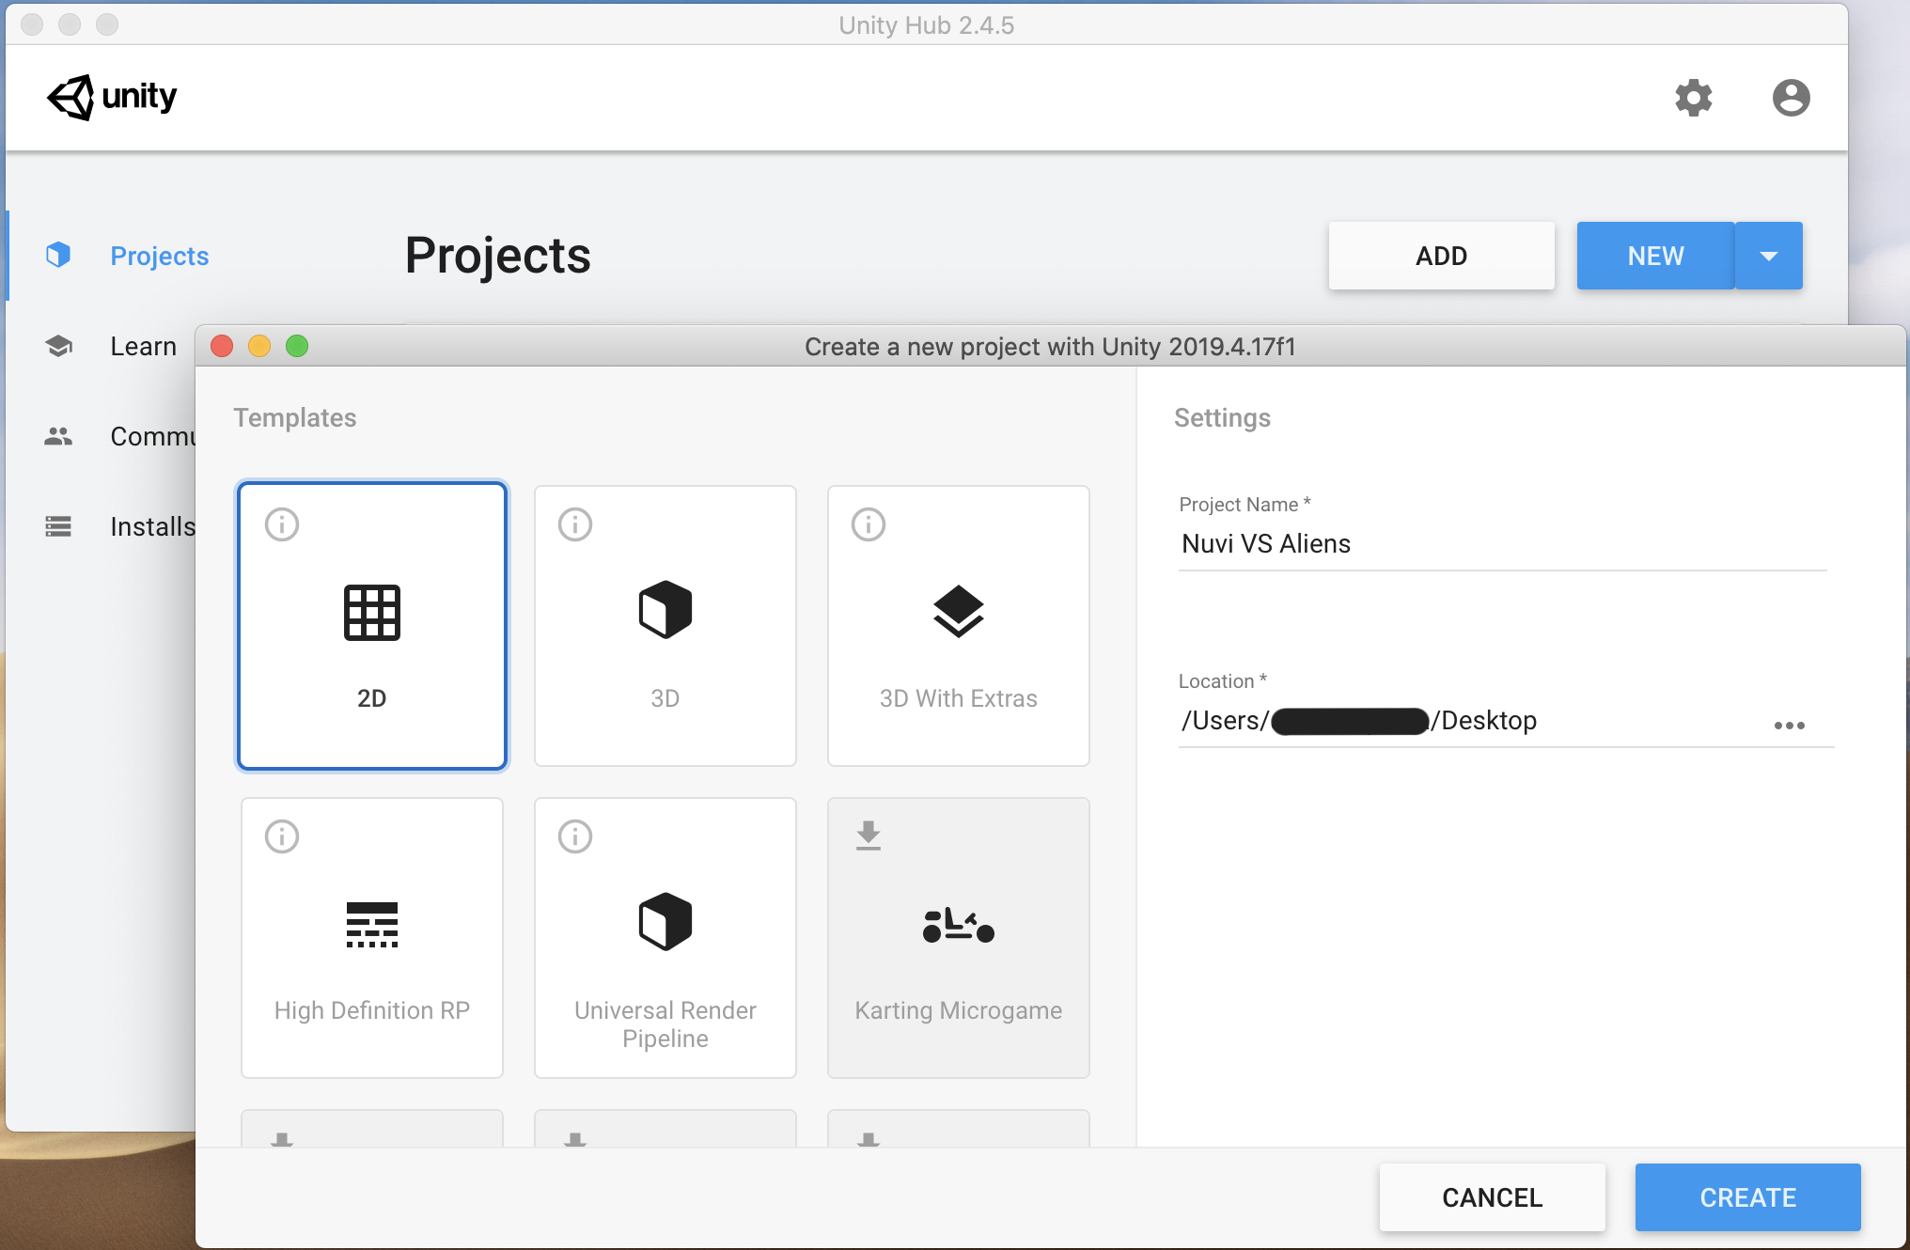This screenshot has height=1250, width=1910.
Task: View info on the 2D template
Action: [x=281, y=524]
